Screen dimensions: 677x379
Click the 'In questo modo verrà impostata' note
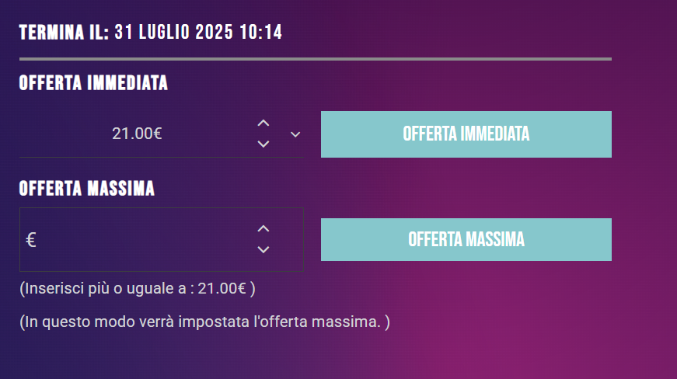pos(204,322)
